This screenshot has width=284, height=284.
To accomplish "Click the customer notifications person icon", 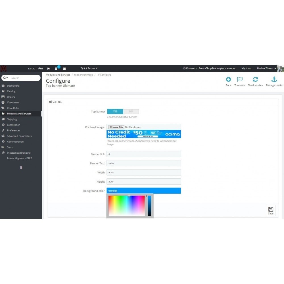I will (x=56, y=68).
